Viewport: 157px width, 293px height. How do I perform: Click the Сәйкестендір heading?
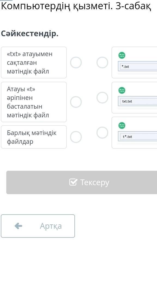coord(30,34)
